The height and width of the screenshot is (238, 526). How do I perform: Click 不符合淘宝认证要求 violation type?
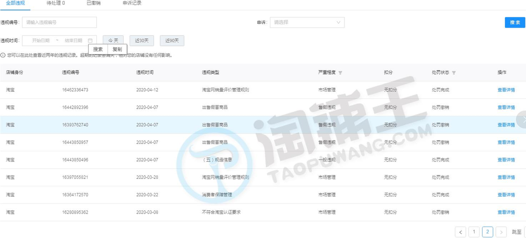pyautogui.click(x=221, y=212)
